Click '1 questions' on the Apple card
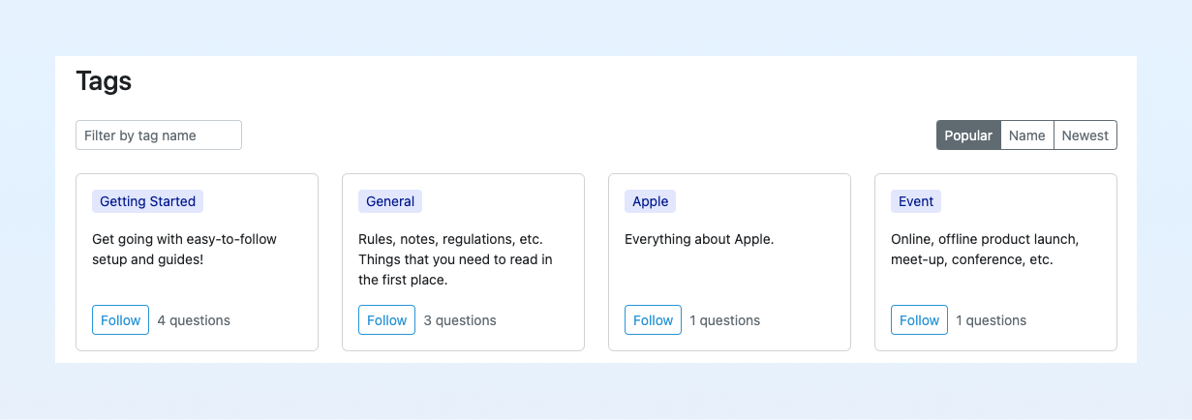The height and width of the screenshot is (420, 1192). pos(724,320)
